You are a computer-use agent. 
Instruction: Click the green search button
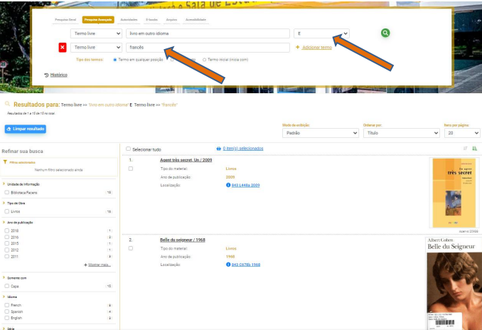385,33
